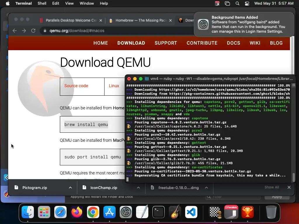Click the Parallels menu bar icon
Image resolution: width=299 pixels, height=224 pixels.
(x=217, y=3)
